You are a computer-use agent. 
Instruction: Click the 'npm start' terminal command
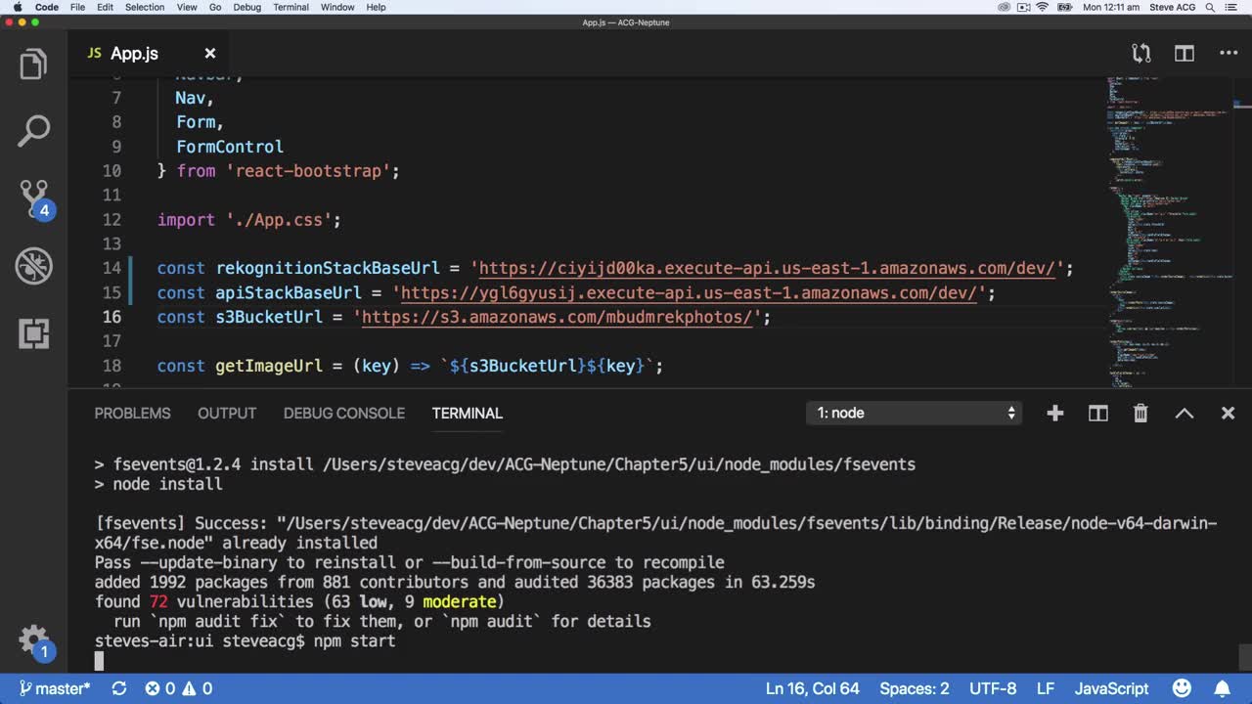tap(354, 641)
